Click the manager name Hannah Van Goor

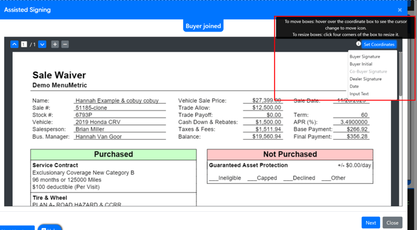coord(98,137)
